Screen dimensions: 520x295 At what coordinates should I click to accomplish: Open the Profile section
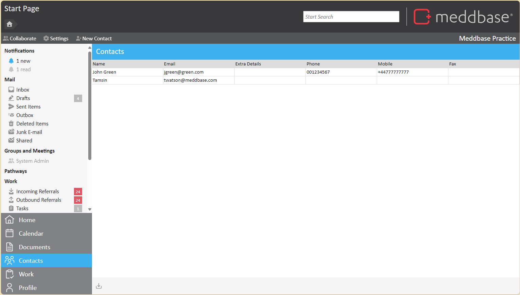(x=27, y=288)
